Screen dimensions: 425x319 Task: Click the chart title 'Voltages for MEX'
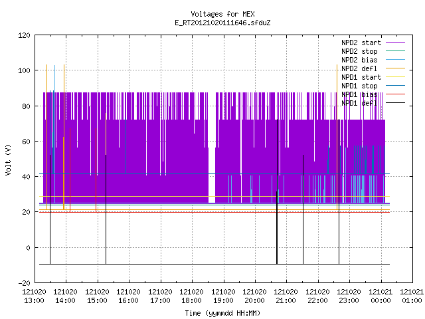222,14
